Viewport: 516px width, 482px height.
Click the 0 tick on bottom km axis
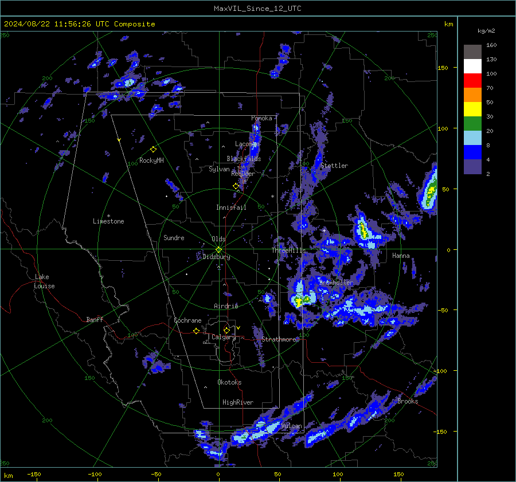218,474
